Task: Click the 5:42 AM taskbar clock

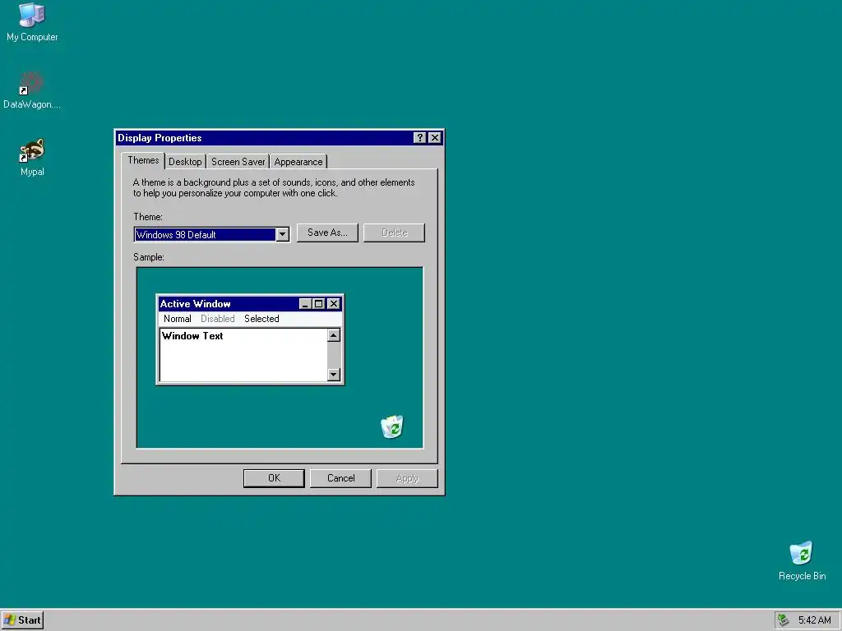Action: (814, 620)
